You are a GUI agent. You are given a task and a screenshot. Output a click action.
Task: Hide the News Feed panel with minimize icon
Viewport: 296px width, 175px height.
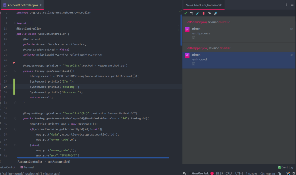click(x=292, y=5)
